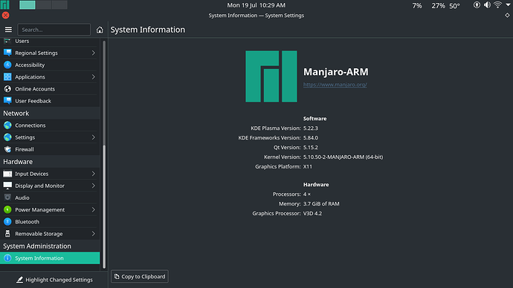Click the 3.7 GiB of RAM value

click(x=321, y=204)
